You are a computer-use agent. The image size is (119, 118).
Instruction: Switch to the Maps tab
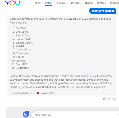pos(102,3)
